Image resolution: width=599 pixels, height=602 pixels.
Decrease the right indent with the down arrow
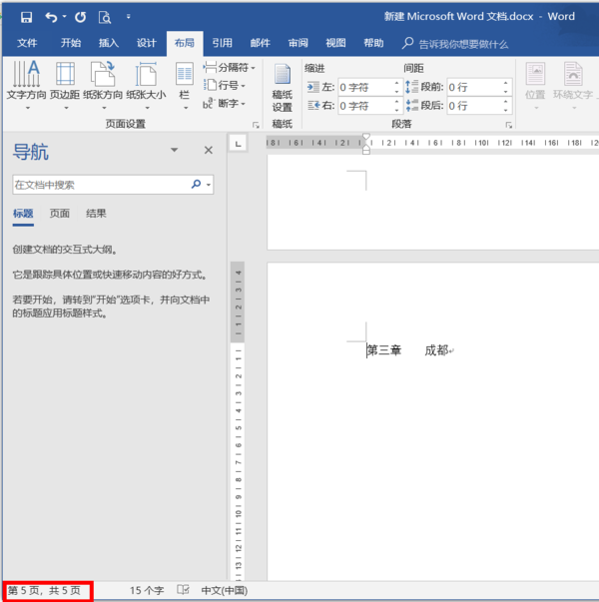point(397,110)
